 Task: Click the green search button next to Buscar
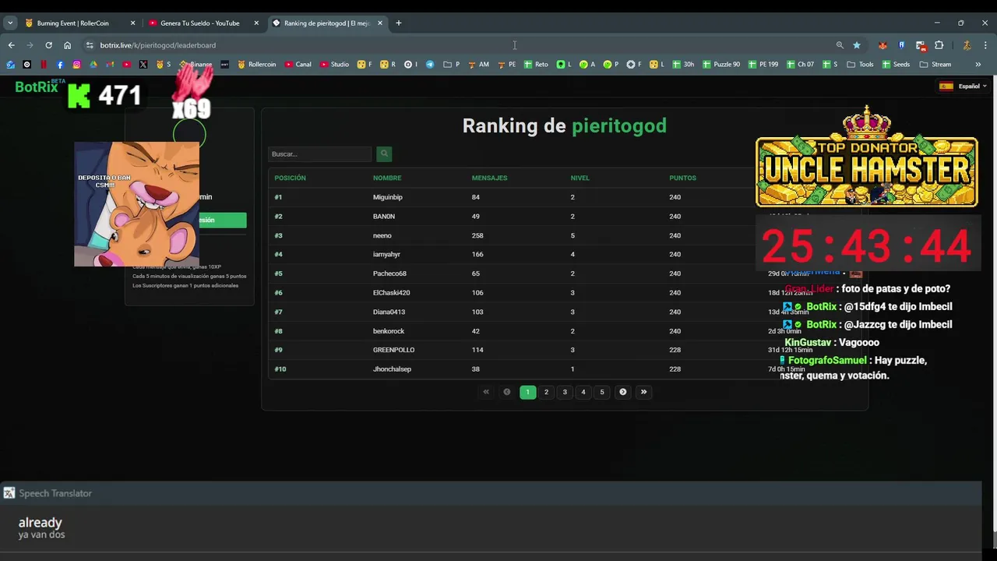[383, 154]
